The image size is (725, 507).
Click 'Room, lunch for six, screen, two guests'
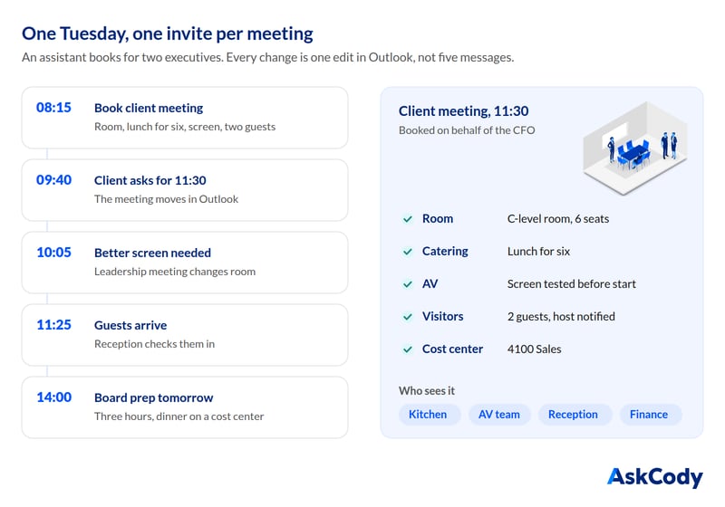coord(185,127)
